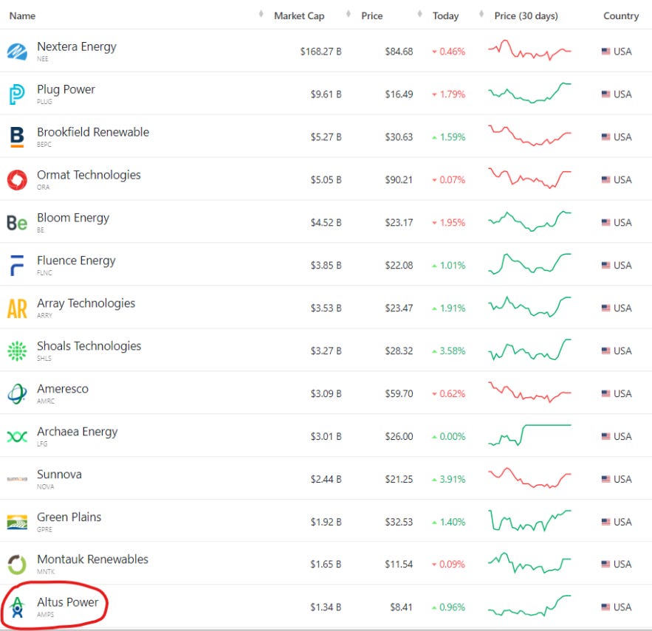The height and width of the screenshot is (631, 652).
Task: Click the Archaea Energy 30-day price chart
Action: [529, 435]
